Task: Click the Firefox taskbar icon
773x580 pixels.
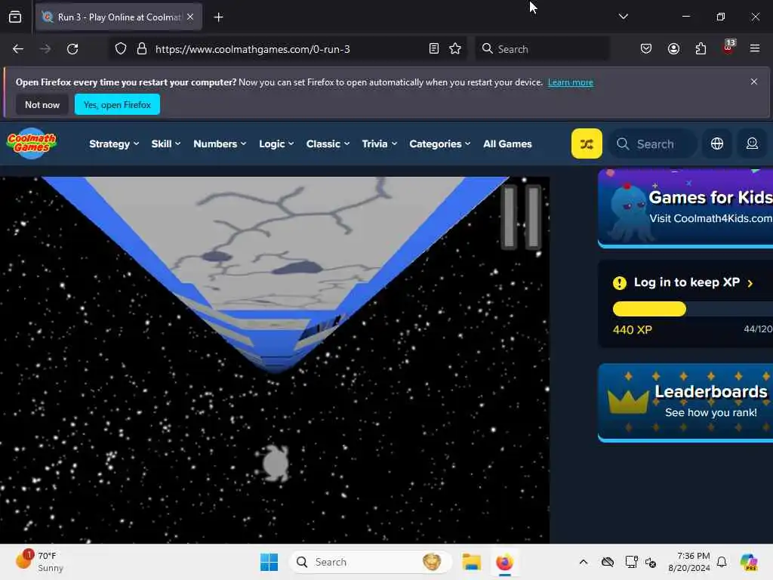Action: (504, 562)
